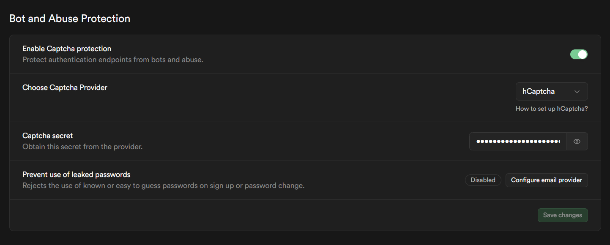Click the 'Protect authentication endpoints' description text
The height and width of the screenshot is (245, 610).
(112, 60)
